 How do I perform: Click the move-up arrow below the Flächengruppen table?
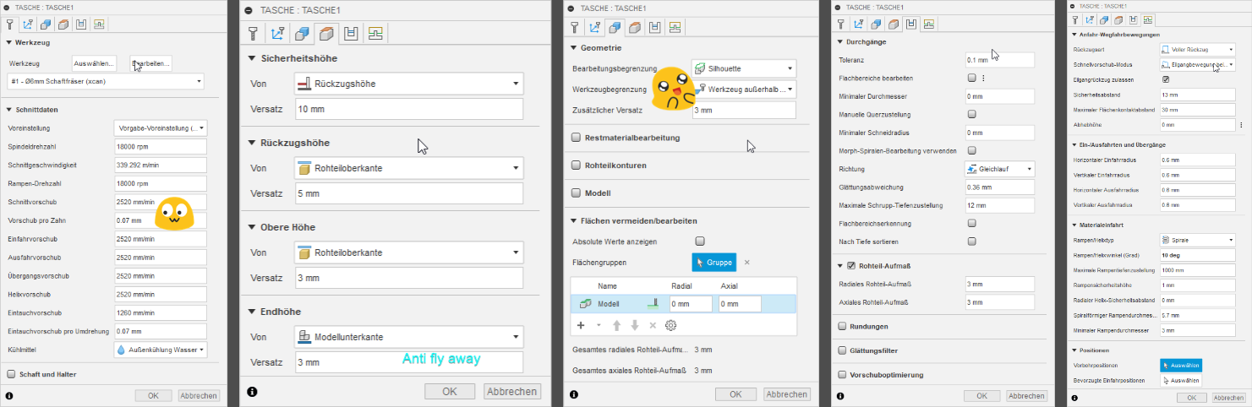tap(616, 325)
